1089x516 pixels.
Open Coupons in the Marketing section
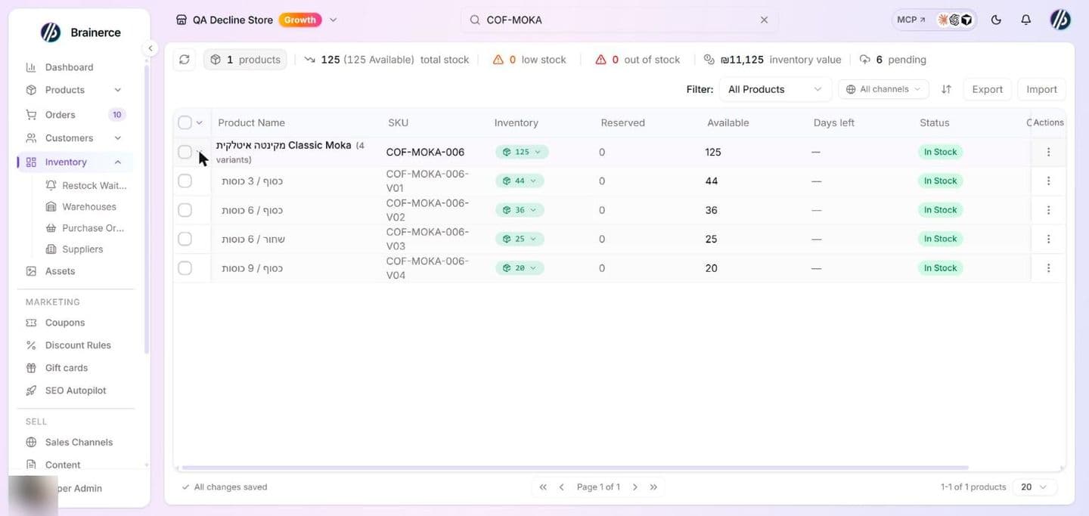65,323
